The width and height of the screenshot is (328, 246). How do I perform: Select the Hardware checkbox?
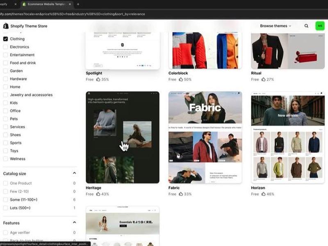click(x=5, y=79)
